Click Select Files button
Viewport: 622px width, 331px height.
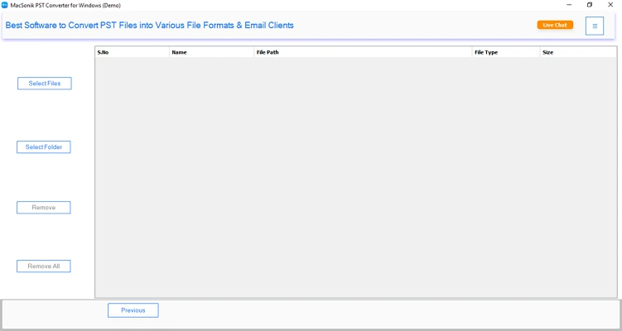(x=45, y=84)
